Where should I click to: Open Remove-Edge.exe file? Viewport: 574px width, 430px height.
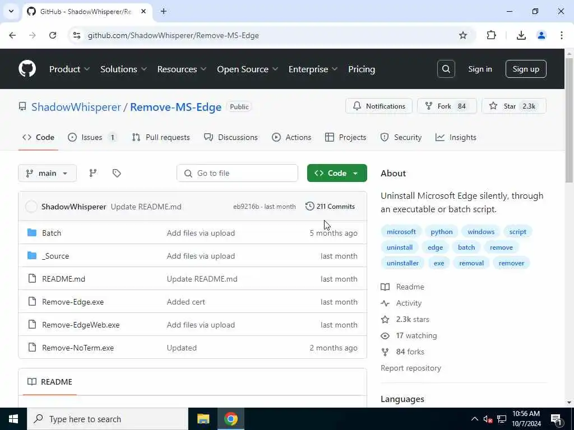[x=73, y=302]
